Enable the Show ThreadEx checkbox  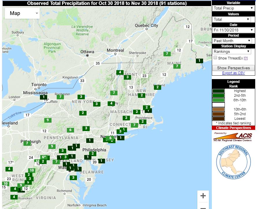[x=215, y=58]
